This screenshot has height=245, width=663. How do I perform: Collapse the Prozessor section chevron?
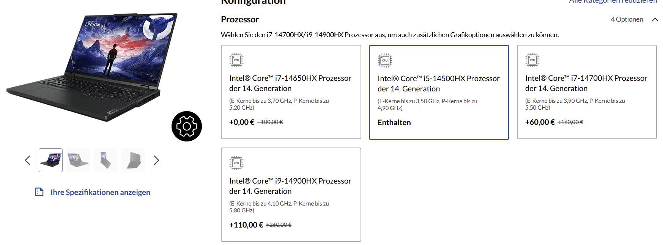pyautogui.click(x=655, y=20)
